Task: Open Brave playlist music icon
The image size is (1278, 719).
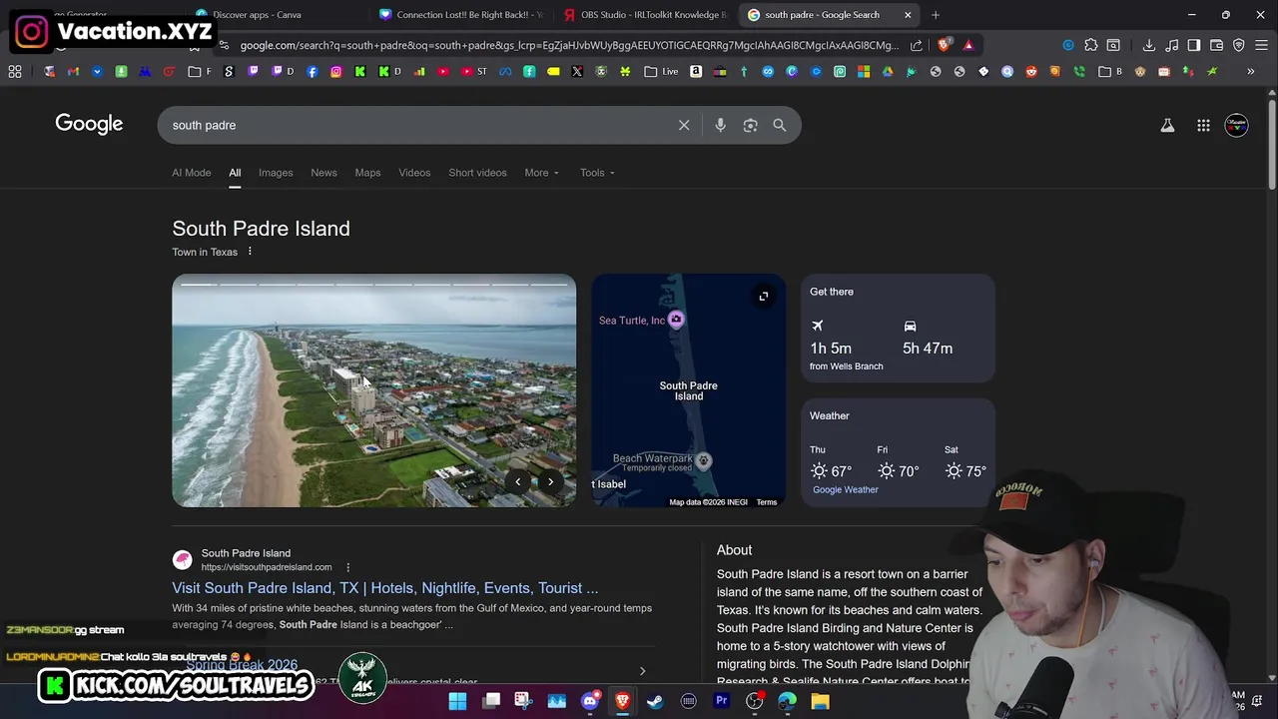Action: pos(1172,45)
